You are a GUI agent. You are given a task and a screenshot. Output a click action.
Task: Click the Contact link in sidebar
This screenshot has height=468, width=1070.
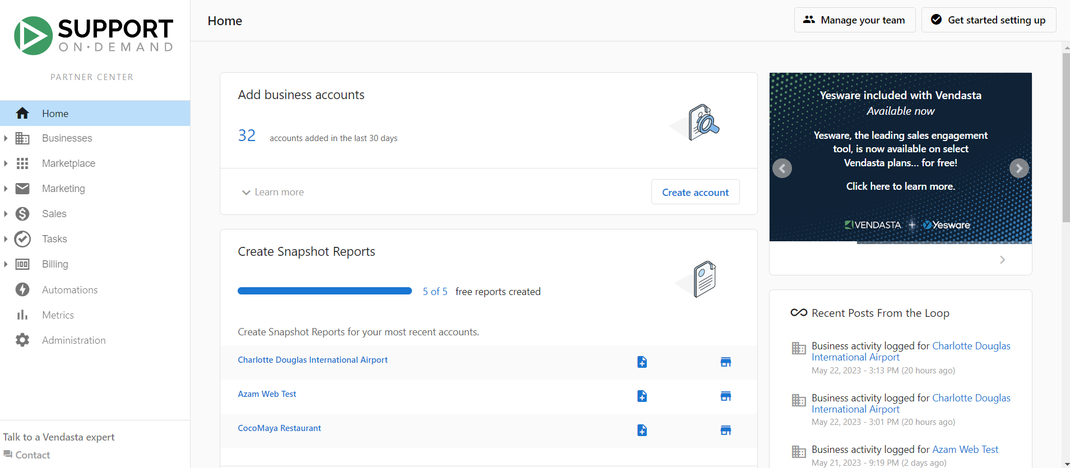pyautogui.click(x=33, y=455)
